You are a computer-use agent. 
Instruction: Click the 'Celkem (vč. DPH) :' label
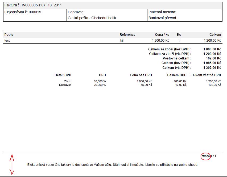pyautogui.click(x=177, y=68)
